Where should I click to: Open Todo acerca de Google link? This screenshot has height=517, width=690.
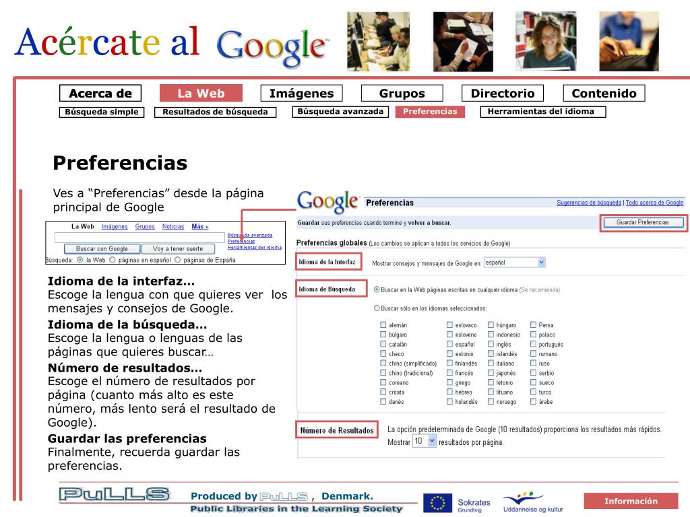[x=654, y=203]
